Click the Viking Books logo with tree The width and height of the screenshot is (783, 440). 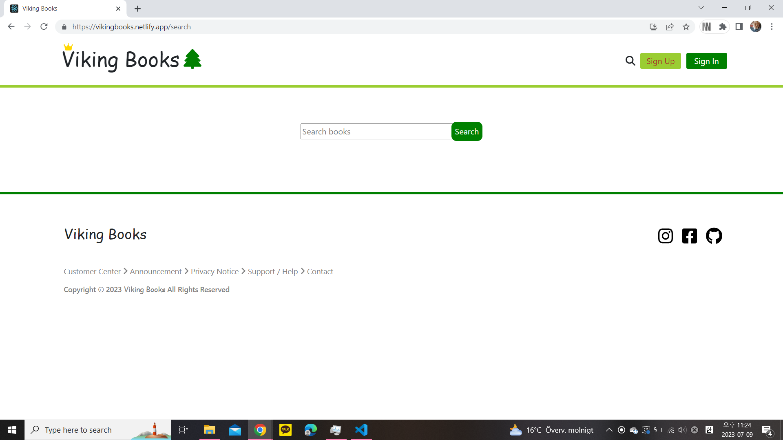click(x=132, y=59)
